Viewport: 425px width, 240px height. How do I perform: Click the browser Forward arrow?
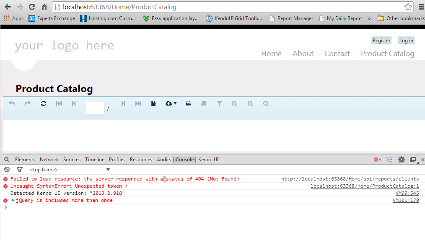click(20, 7)
